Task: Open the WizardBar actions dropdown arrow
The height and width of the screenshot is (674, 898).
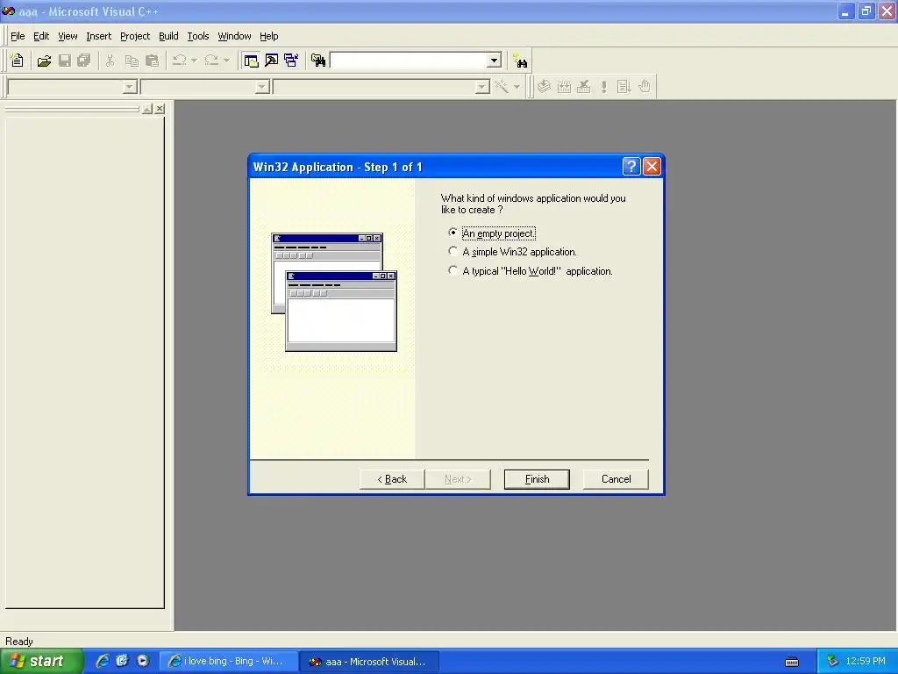Action: point(517,87)
